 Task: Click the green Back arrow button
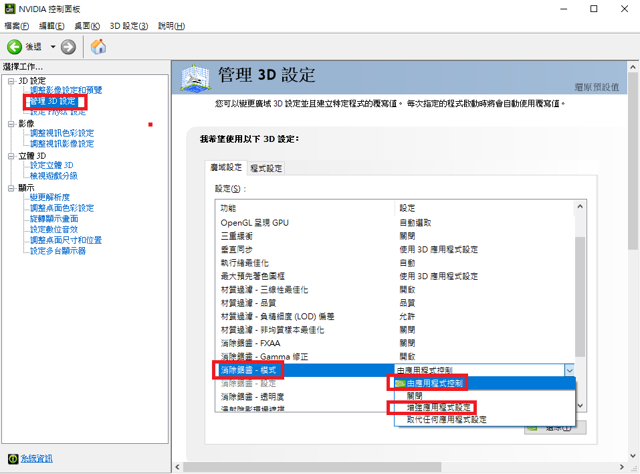coord(15,47)
